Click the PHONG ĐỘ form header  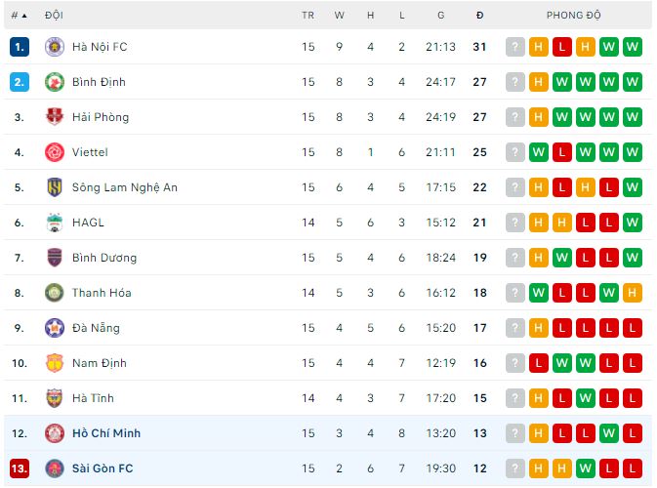point(574,16)
